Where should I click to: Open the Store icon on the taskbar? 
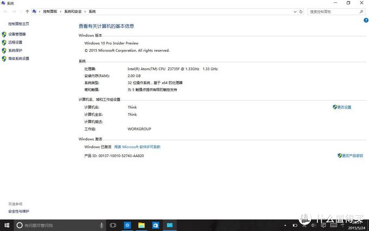(156, 226)
